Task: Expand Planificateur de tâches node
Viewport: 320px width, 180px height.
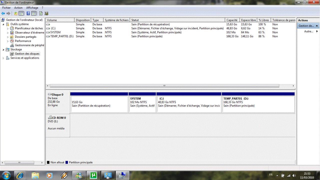Action: [8, 28]
